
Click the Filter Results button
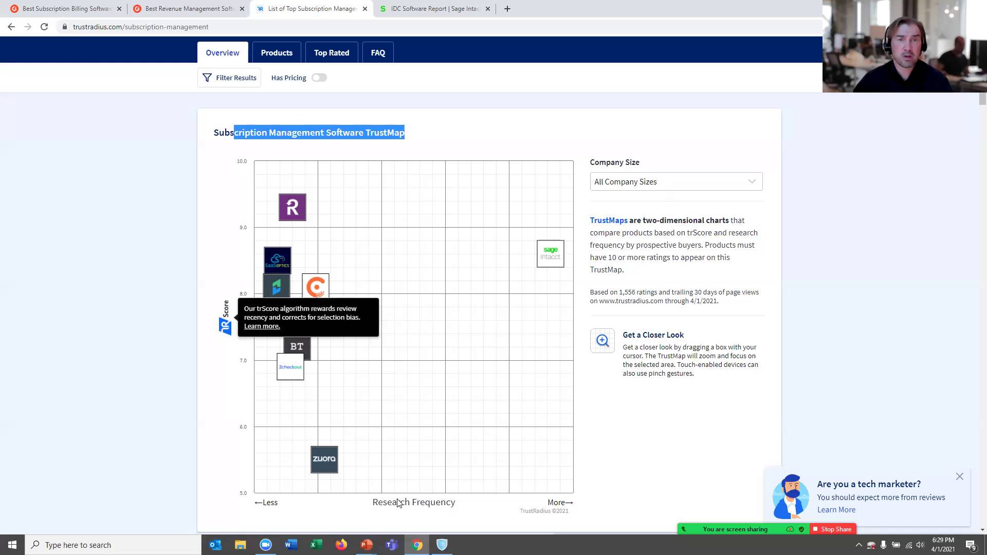229,78
